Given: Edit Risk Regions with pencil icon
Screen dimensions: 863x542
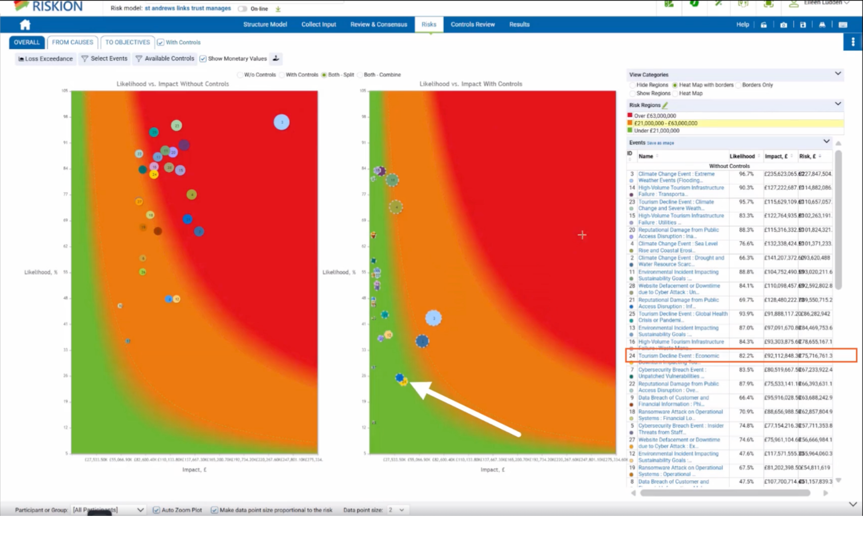Looking at the screenshot, I should [665, 105].
